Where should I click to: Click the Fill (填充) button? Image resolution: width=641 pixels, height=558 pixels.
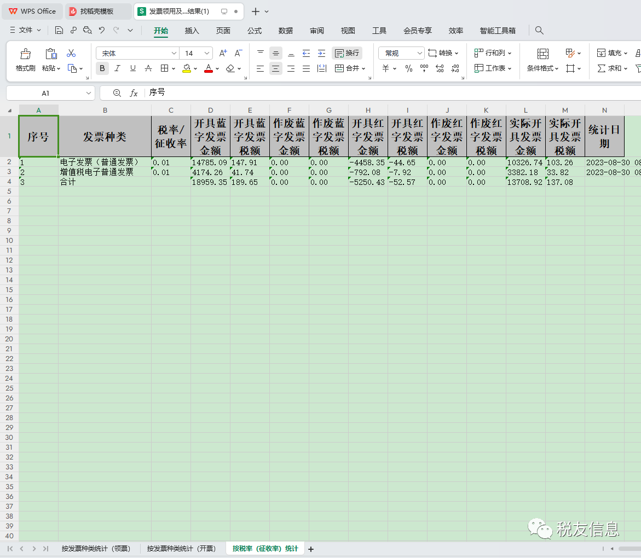[613, 53]
